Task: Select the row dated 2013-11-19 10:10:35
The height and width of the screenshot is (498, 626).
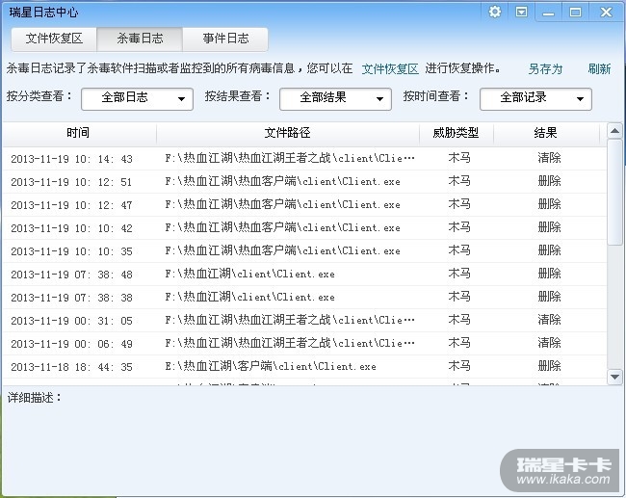Action: point(304,251)
